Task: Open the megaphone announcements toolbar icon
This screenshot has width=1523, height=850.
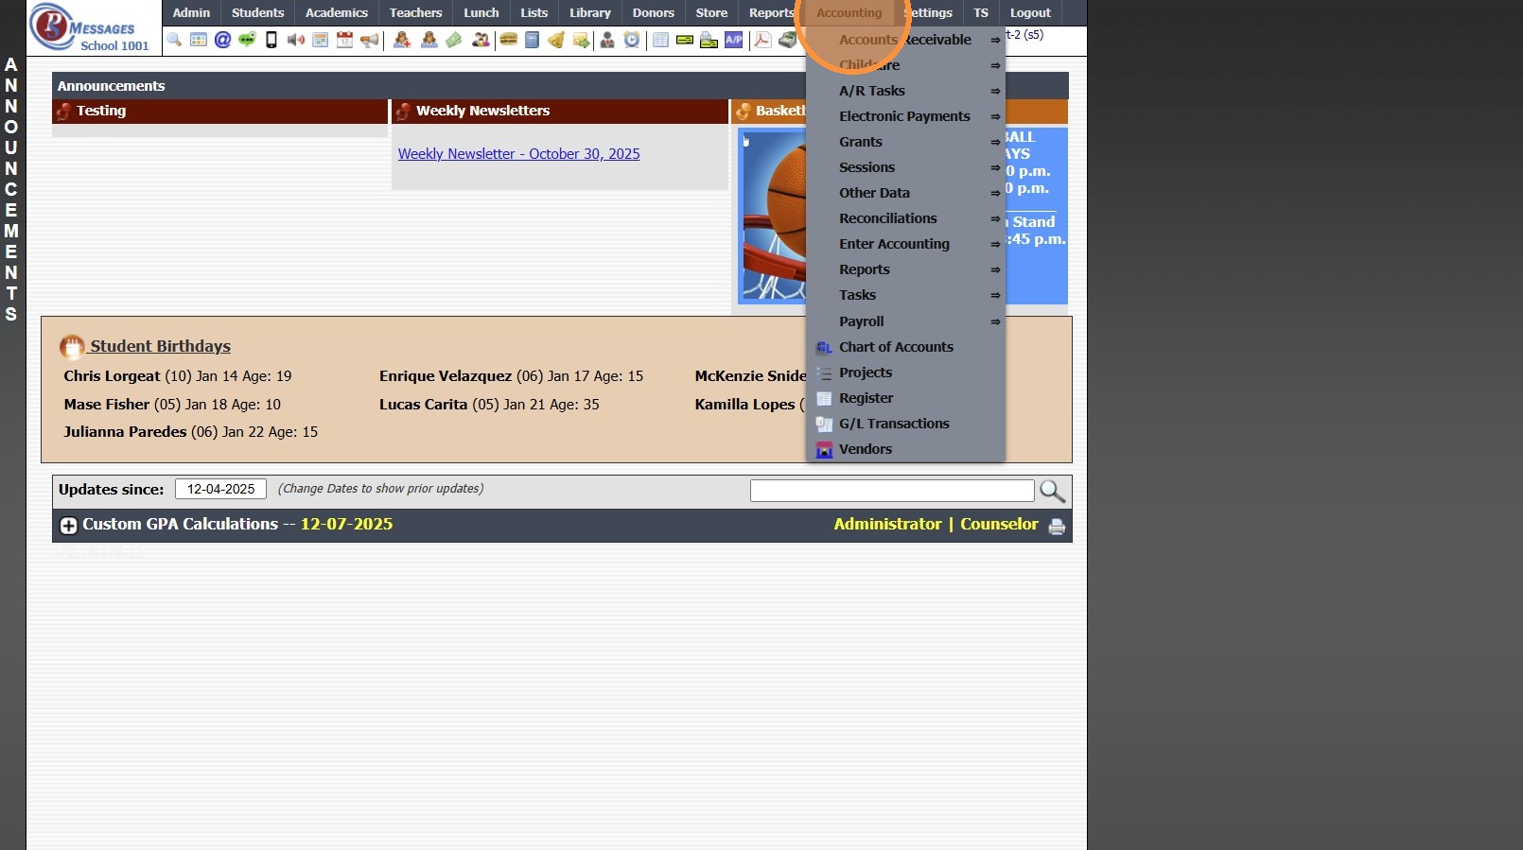Action: click(x=370, y=40)
